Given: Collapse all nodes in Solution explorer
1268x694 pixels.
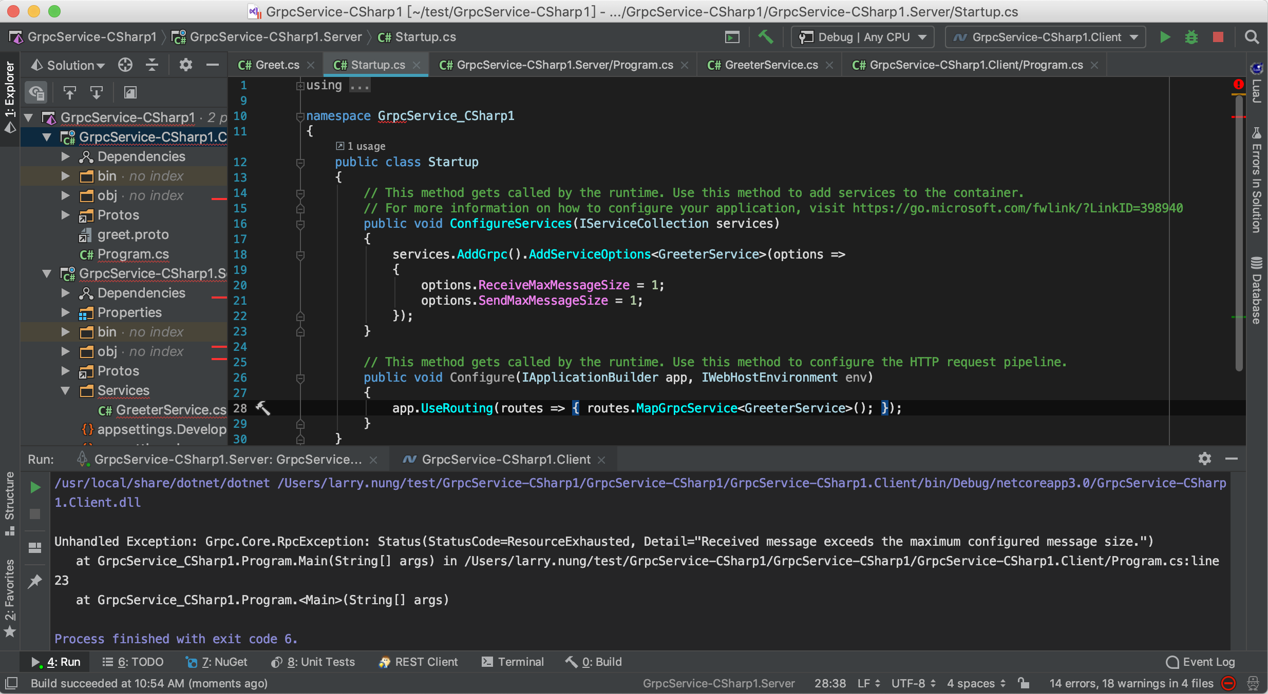Looking at the screenshot, I should coord(152,65).
